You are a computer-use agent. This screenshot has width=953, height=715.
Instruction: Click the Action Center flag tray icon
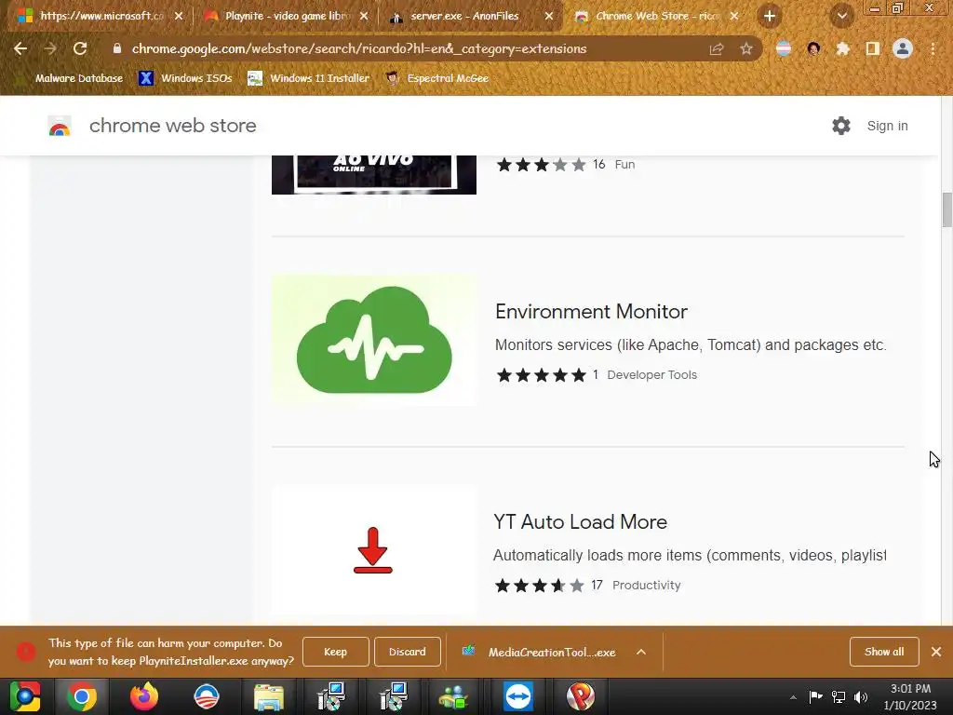[815, 696]
